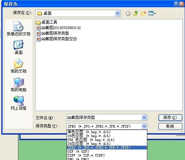Click the Back navigation arrow icon
This screenshot has height=160, width=185.
128,14
